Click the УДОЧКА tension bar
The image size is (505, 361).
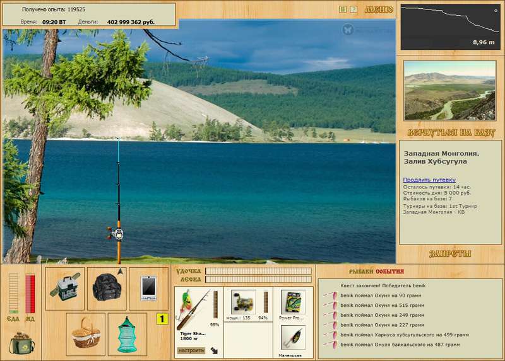258,272
